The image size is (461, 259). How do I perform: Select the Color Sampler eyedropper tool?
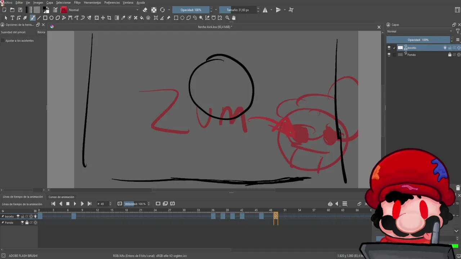(x=123, y=18)
